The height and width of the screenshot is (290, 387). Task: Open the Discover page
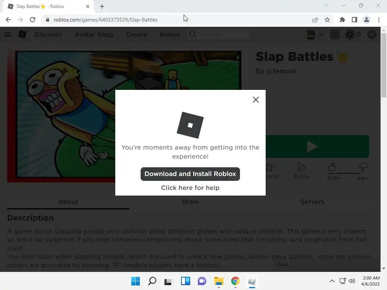pyautogui.click(x=48, y=34)
